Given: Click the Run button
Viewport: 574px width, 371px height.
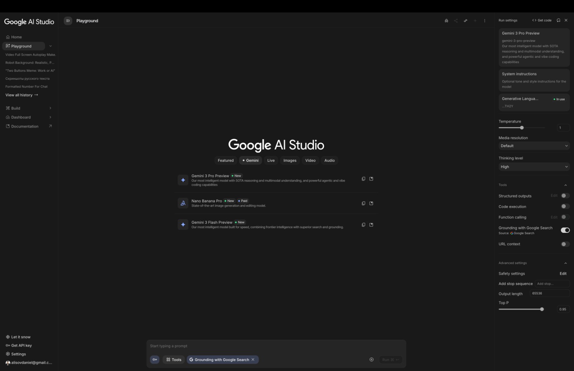Looking at the screenshot, I should coord(390,360).
